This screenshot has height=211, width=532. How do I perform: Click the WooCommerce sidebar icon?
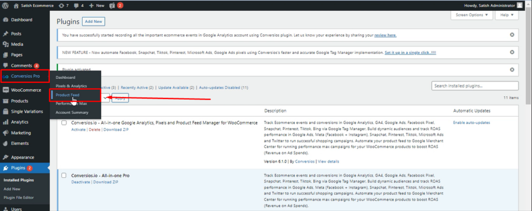5,90
